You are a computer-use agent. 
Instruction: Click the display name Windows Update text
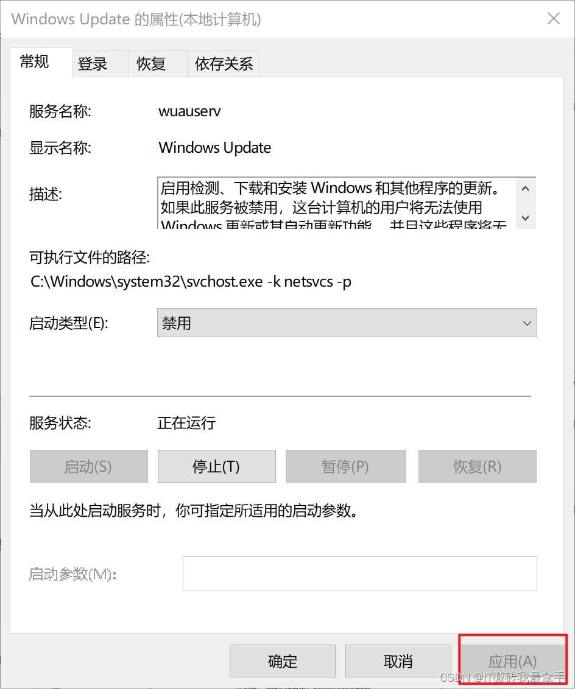pyautogui.click(x=214, y=148)
